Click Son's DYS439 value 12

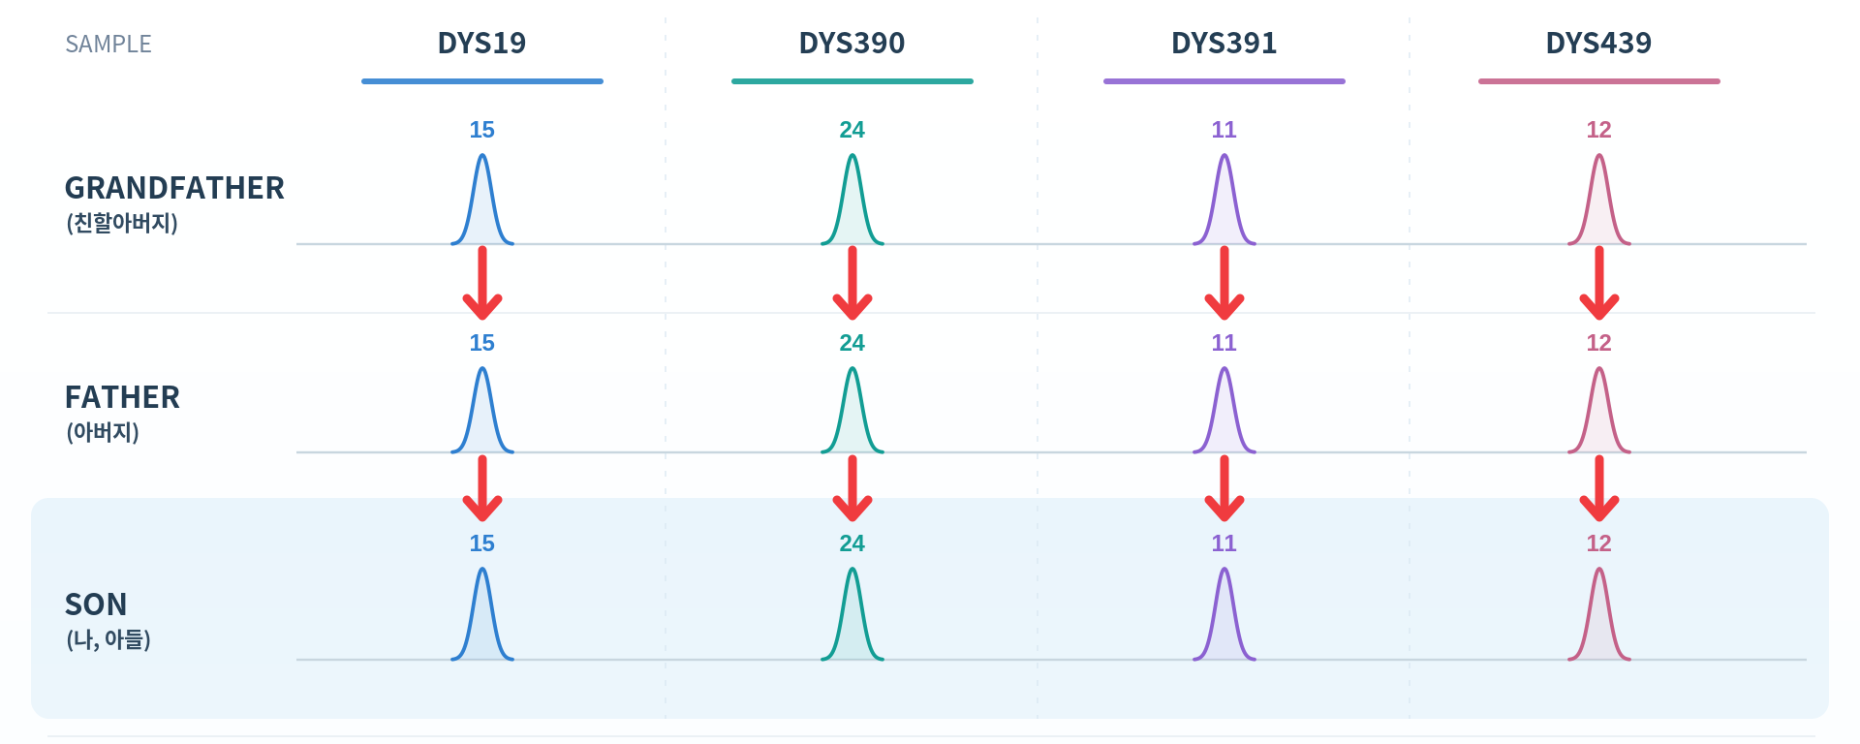click(x=1598, y=543)
